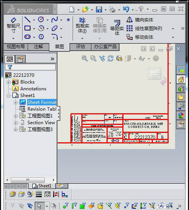
Task: Open dropdown under Smart Dimension tool
Action: point(13,38)
